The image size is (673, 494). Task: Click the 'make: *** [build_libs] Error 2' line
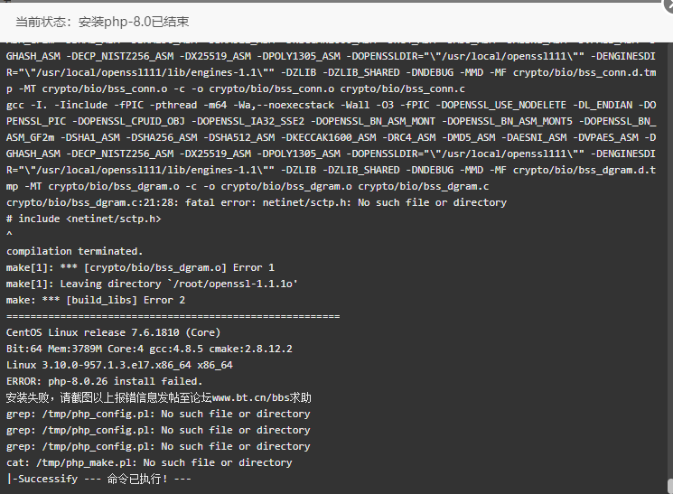95,300
